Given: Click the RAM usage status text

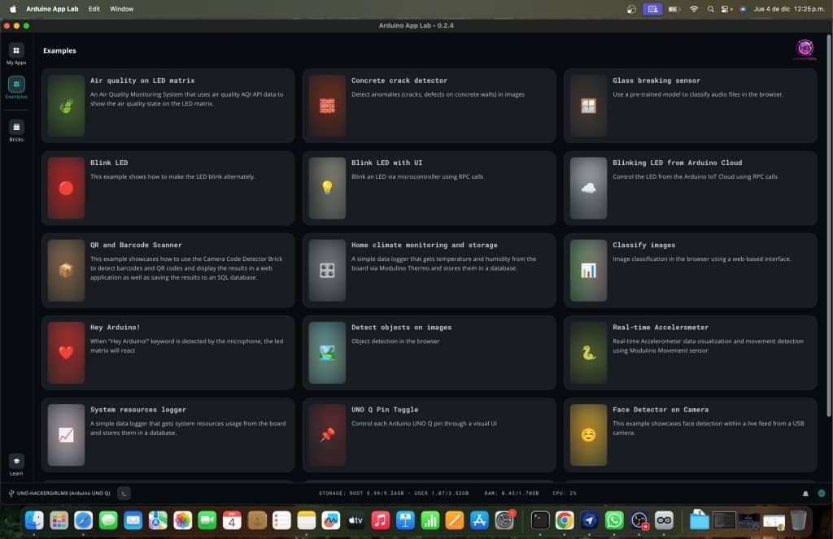Looking at the screenshot, I should pyautogui.click(x=511, y=493).
